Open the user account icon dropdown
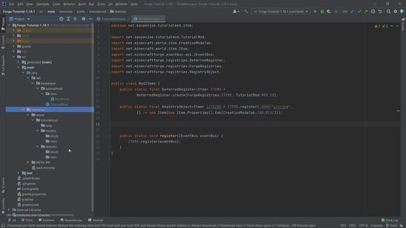The height and width of the screenshot is (228, 406). click(x=235, y=11)
